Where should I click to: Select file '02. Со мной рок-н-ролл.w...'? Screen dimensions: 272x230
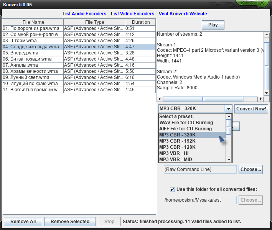(33, 34)
